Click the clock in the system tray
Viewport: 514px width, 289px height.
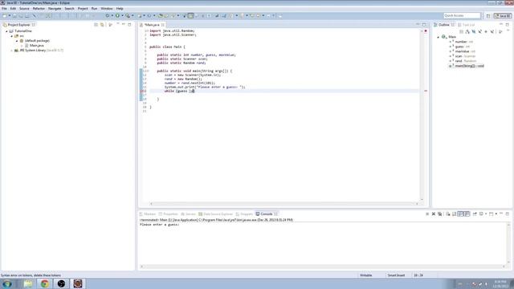pyautogui.click(x=500, y=283)
